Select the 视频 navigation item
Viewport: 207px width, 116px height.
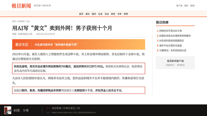click(x=126, y=14)
